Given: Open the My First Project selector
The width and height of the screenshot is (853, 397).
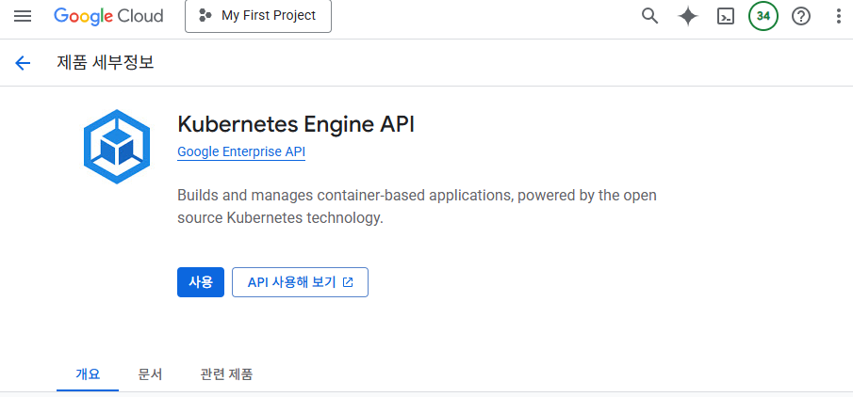Looking at the screenshot, I should [258, 16].
